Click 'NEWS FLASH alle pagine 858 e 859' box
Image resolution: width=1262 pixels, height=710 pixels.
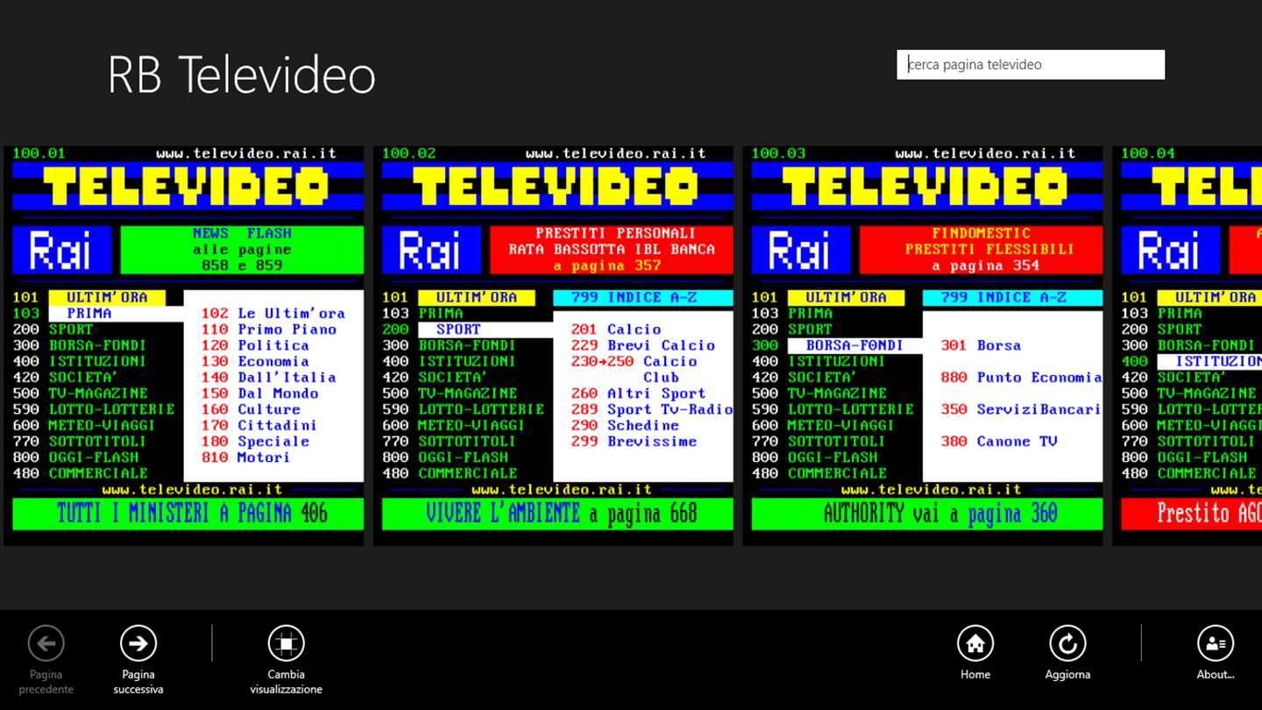coord(242,250)
